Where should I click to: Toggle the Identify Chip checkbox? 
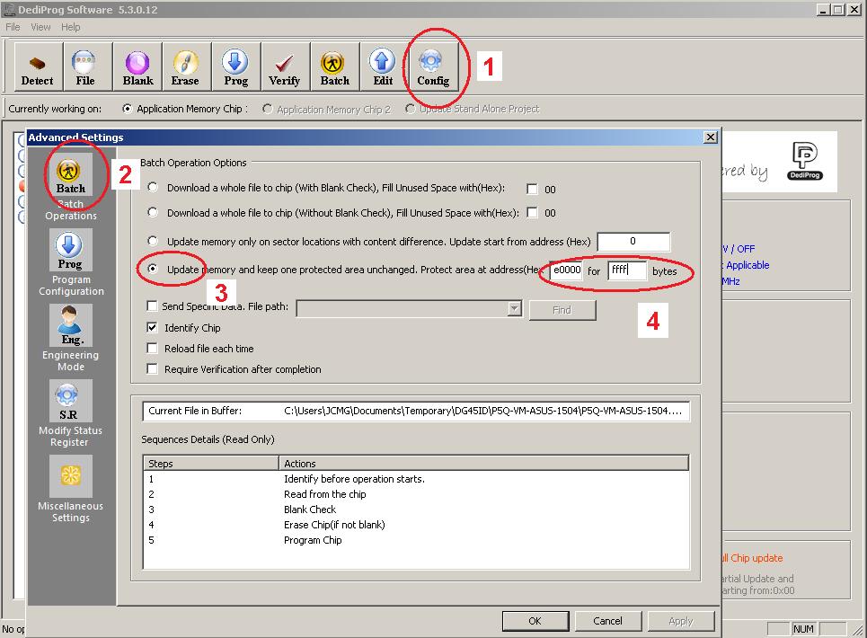tap(153, 328)
